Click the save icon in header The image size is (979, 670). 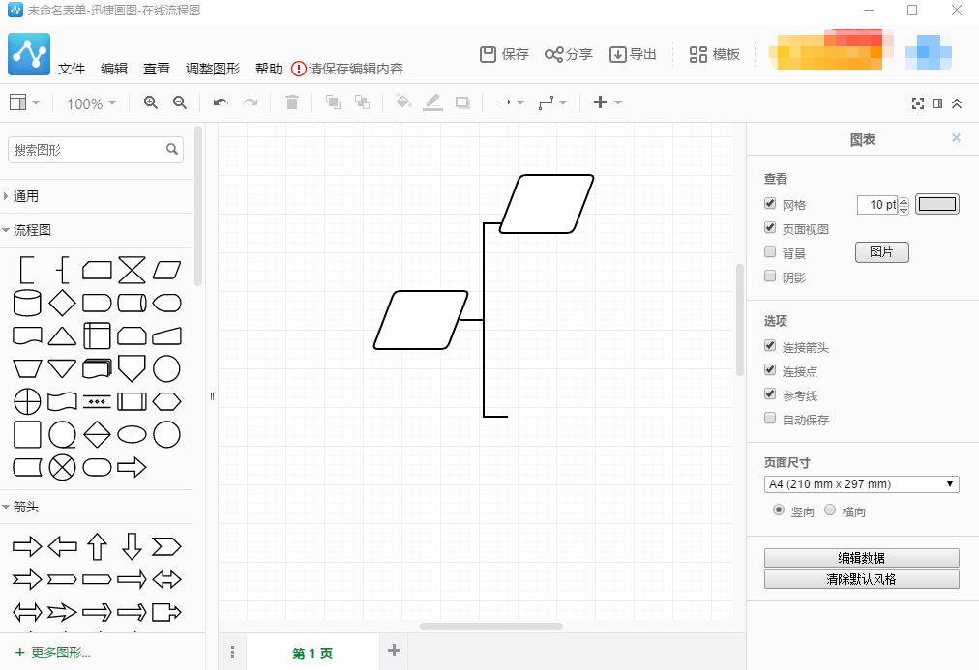[x=489, y=54]
